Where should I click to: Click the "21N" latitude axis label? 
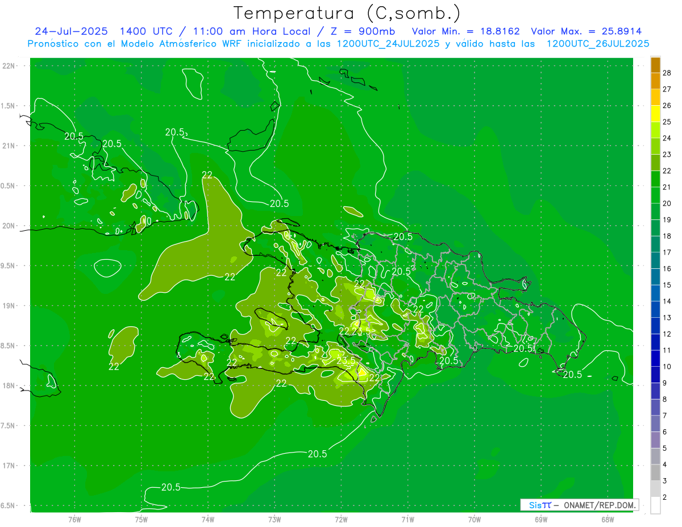coord(9,146)
